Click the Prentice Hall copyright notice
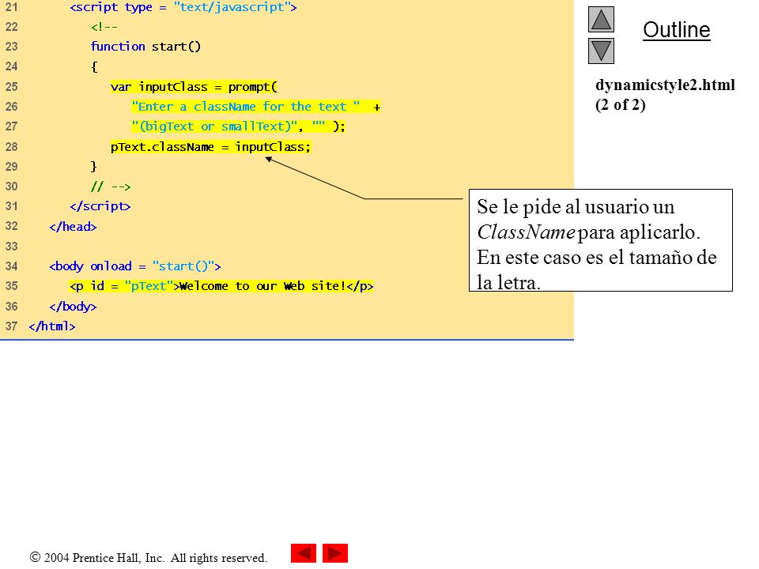This screenshot has width=759, height=569. click(x=148, y=557)
